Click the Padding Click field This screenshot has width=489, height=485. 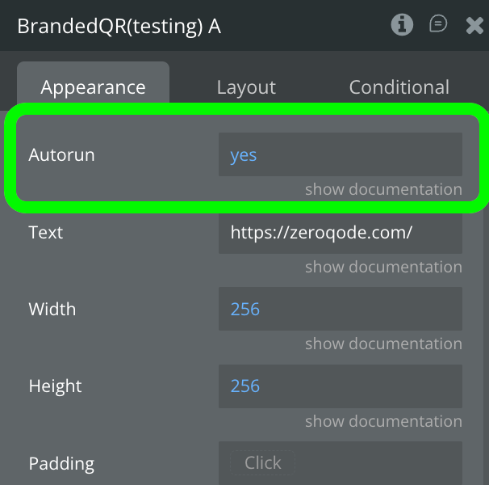[263, 463]
